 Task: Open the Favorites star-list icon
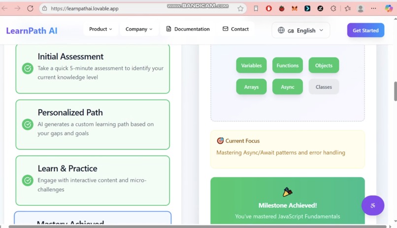348,8
